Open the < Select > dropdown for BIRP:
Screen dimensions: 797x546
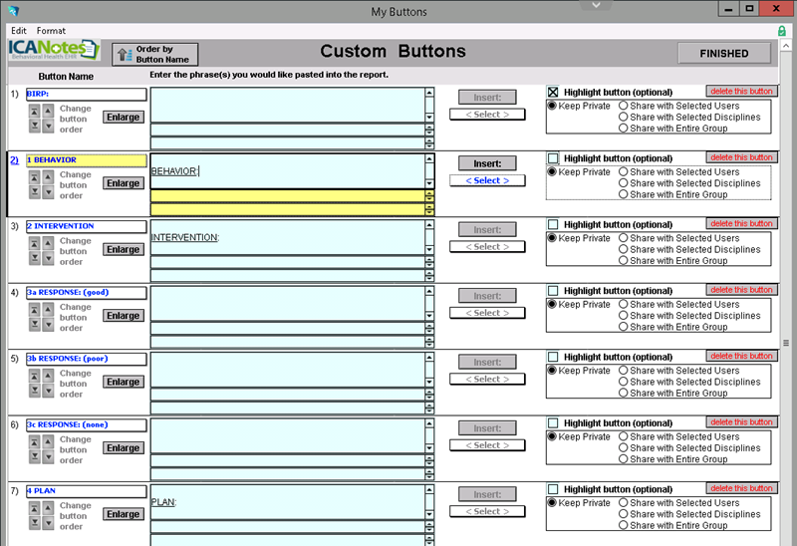(x=487, y=115)
